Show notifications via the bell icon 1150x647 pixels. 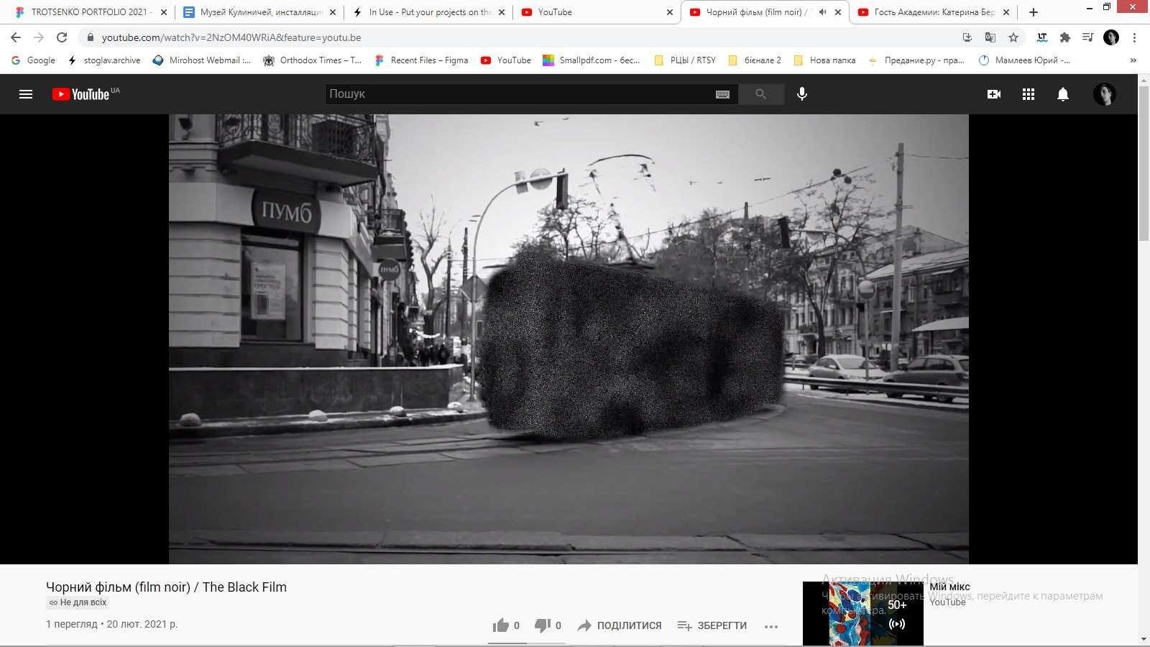point(1063,94)
